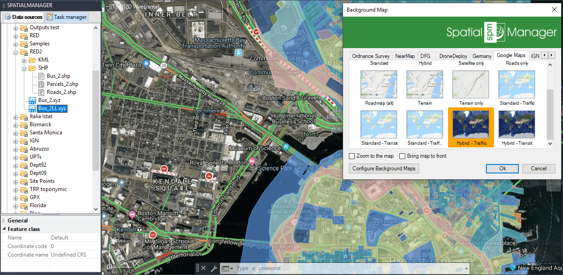Click Configure Background Maps button
563x275 pixels.
click(x=384, y=169)
